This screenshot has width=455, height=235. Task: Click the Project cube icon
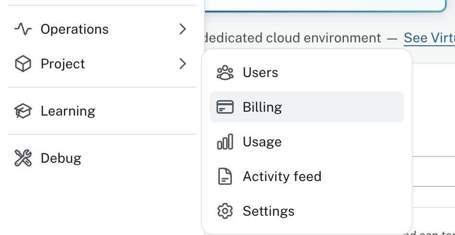[x=23, y=64]
